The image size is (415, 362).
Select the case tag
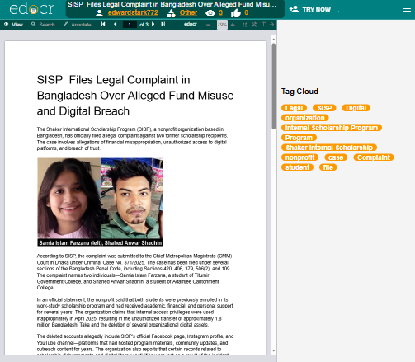pyautogui.click(x=336, y=157)
